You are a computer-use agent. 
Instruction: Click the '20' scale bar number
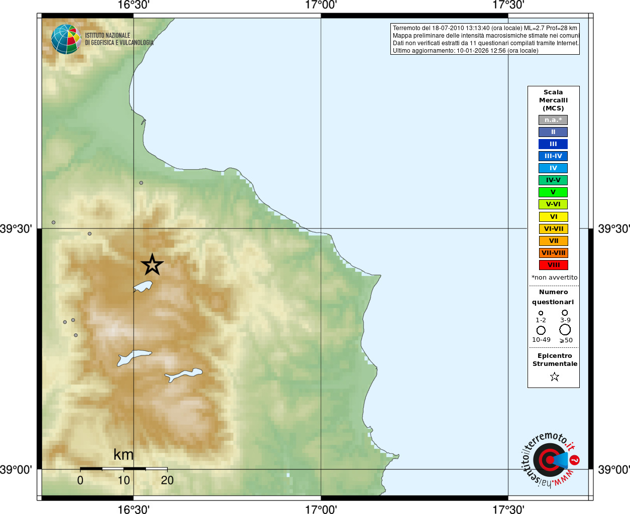coord(167,480)
